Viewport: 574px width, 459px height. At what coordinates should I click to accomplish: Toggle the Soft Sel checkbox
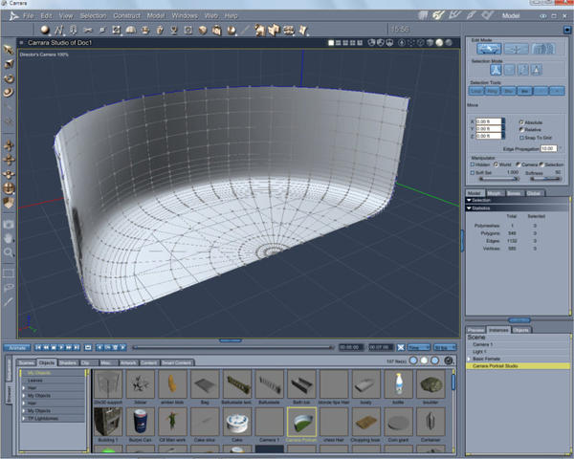[475, 172]
